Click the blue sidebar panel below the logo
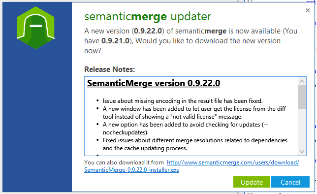 pos(37,122)
